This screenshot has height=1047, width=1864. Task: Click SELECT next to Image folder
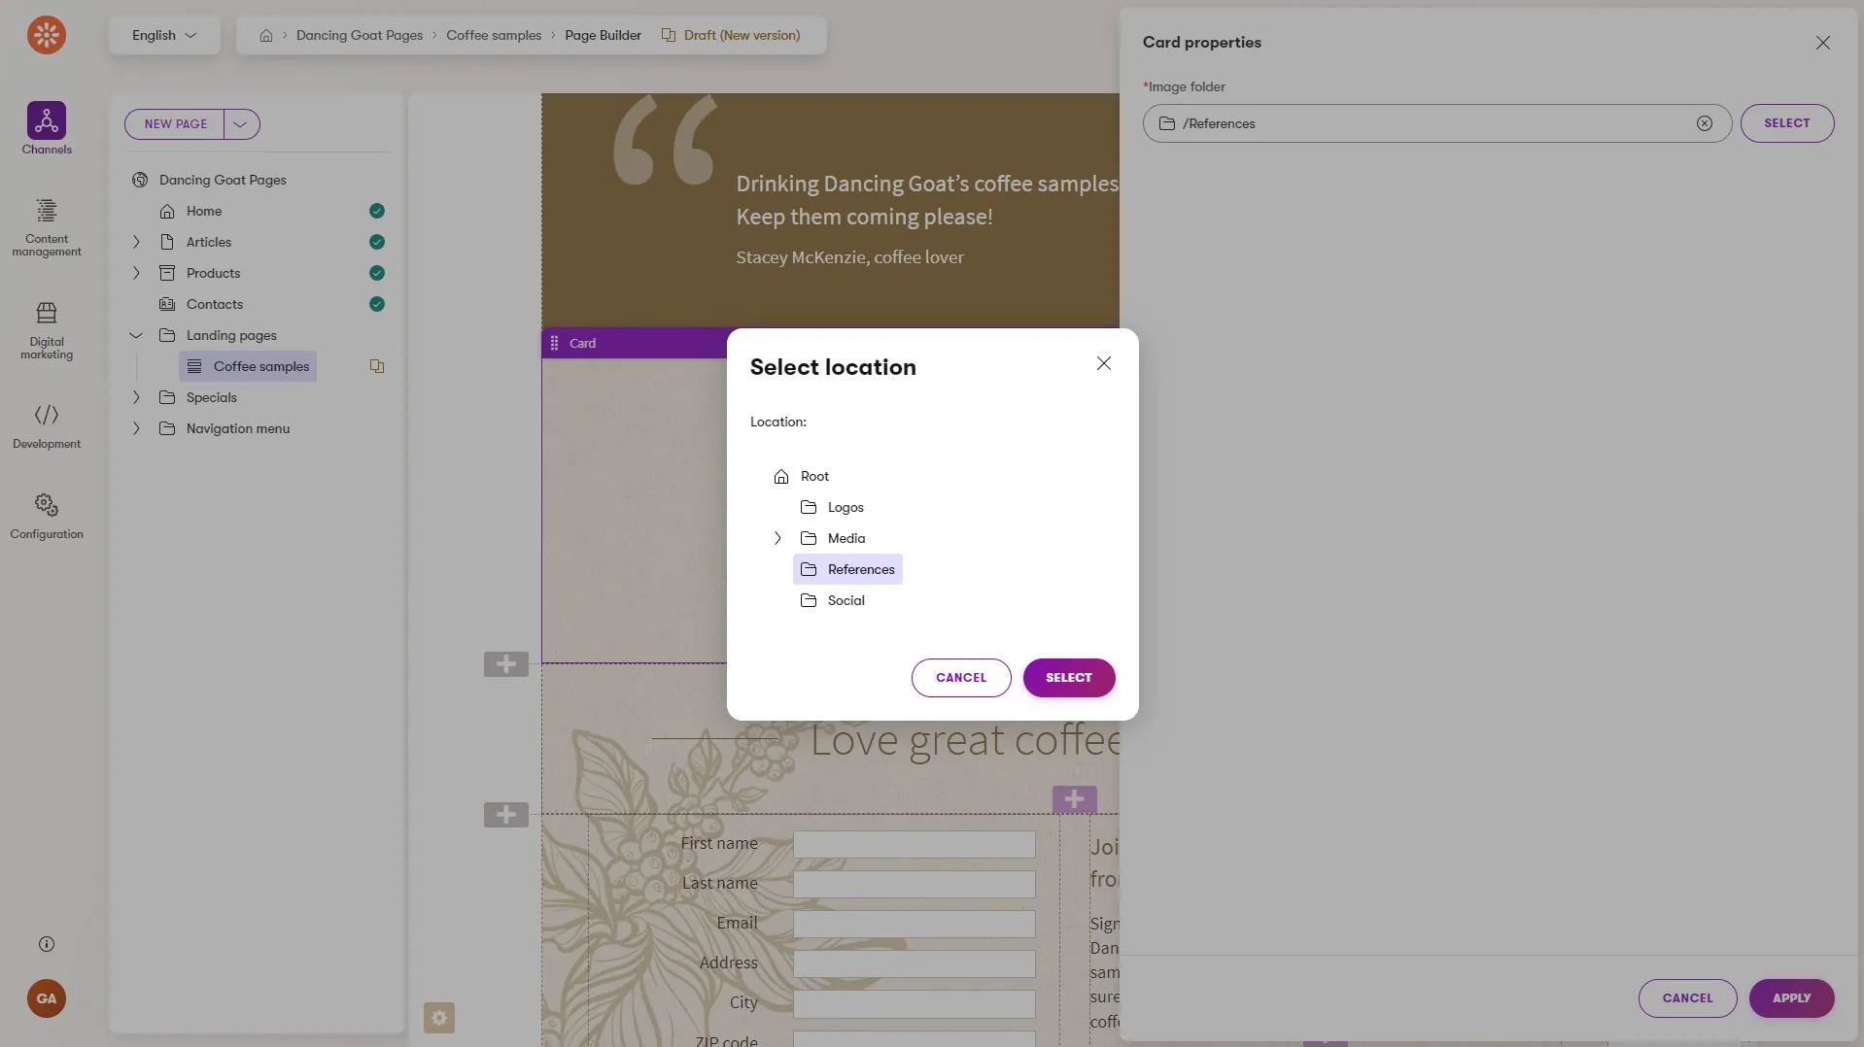[1787, 123]
